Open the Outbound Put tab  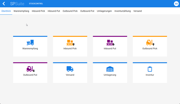(87, 11)
